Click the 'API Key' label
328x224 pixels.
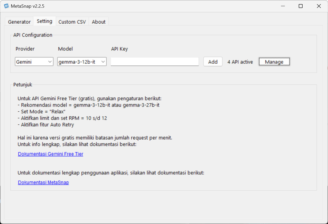[119, 49]
